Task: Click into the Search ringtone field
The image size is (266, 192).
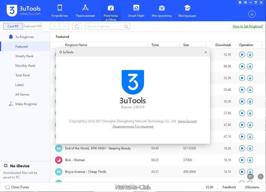Action: (105, 26)
